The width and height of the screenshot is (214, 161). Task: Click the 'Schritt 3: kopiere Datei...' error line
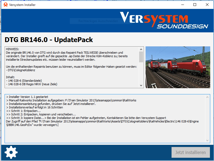(x=86, y=118)
